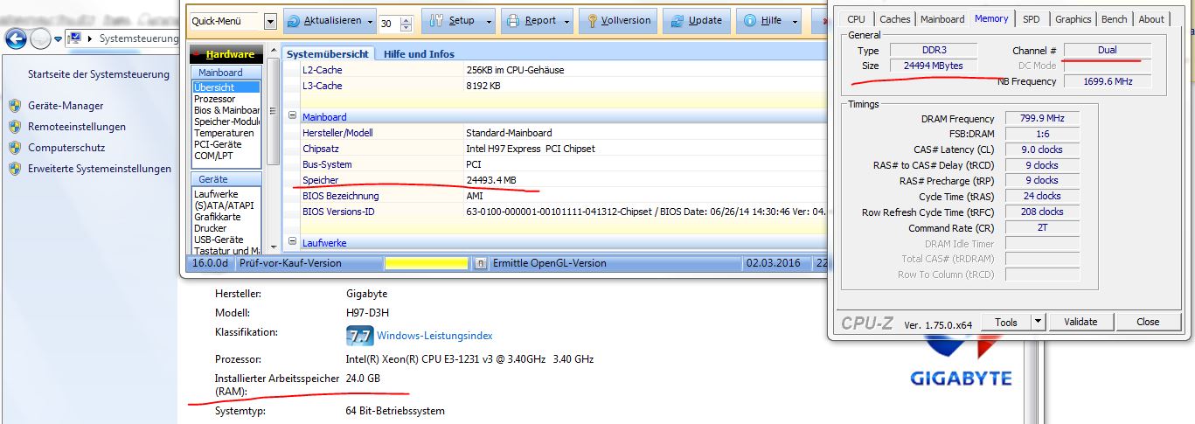Switch to the Hilfe und Infos tab
Viewport: 1195px width, 424px height.
click(x=419, y=54)
